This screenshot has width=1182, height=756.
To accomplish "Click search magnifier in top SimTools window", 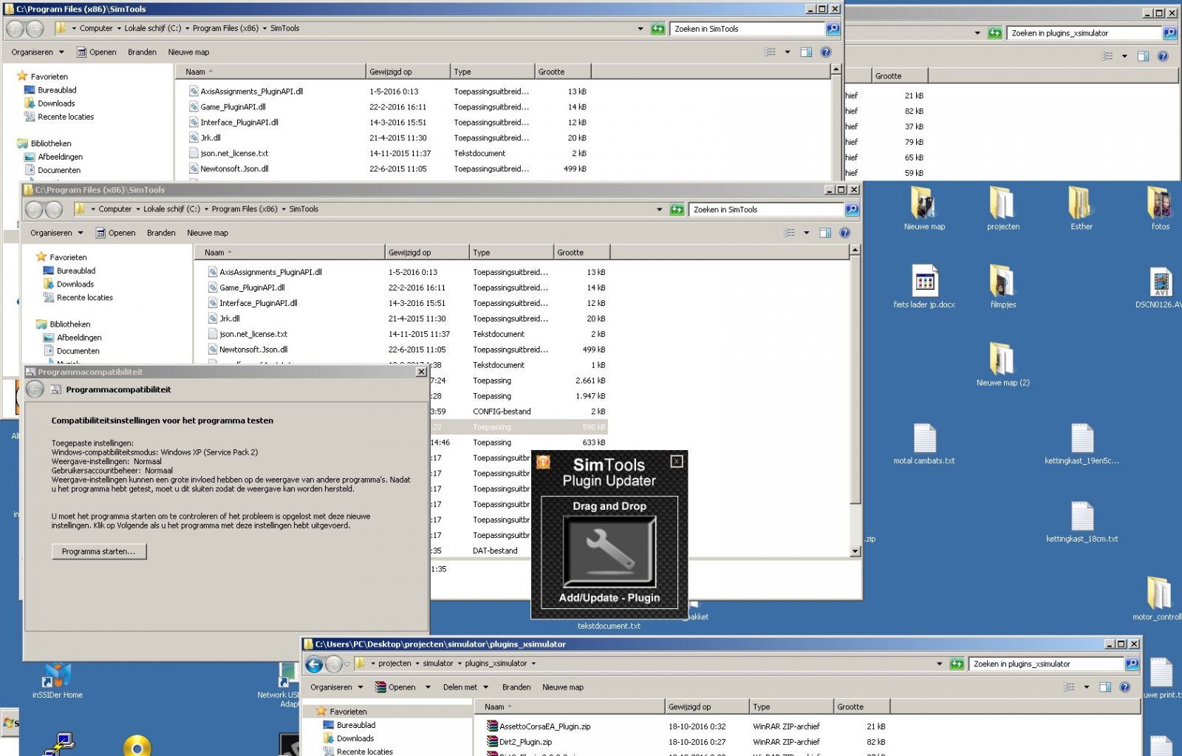I will click(x=833, y=29).
